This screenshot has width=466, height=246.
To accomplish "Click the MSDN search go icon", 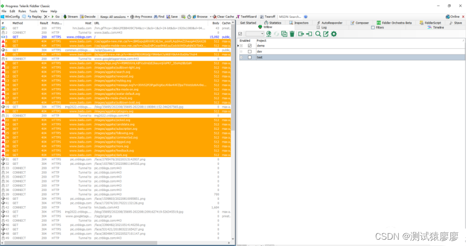I will (x=305, y=17).
